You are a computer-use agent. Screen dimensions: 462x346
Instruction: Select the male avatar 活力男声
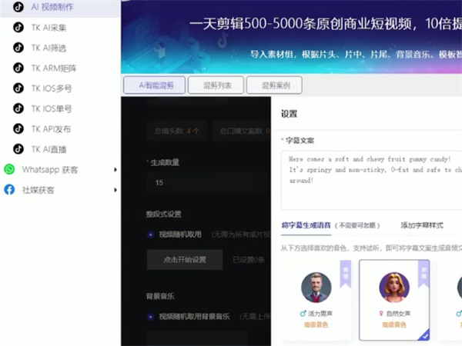pos(316,288)
